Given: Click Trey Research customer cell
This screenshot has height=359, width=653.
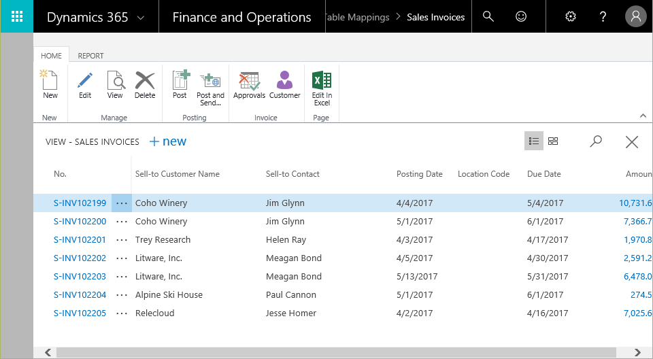Looking at the screenshot, I should 163,240.
